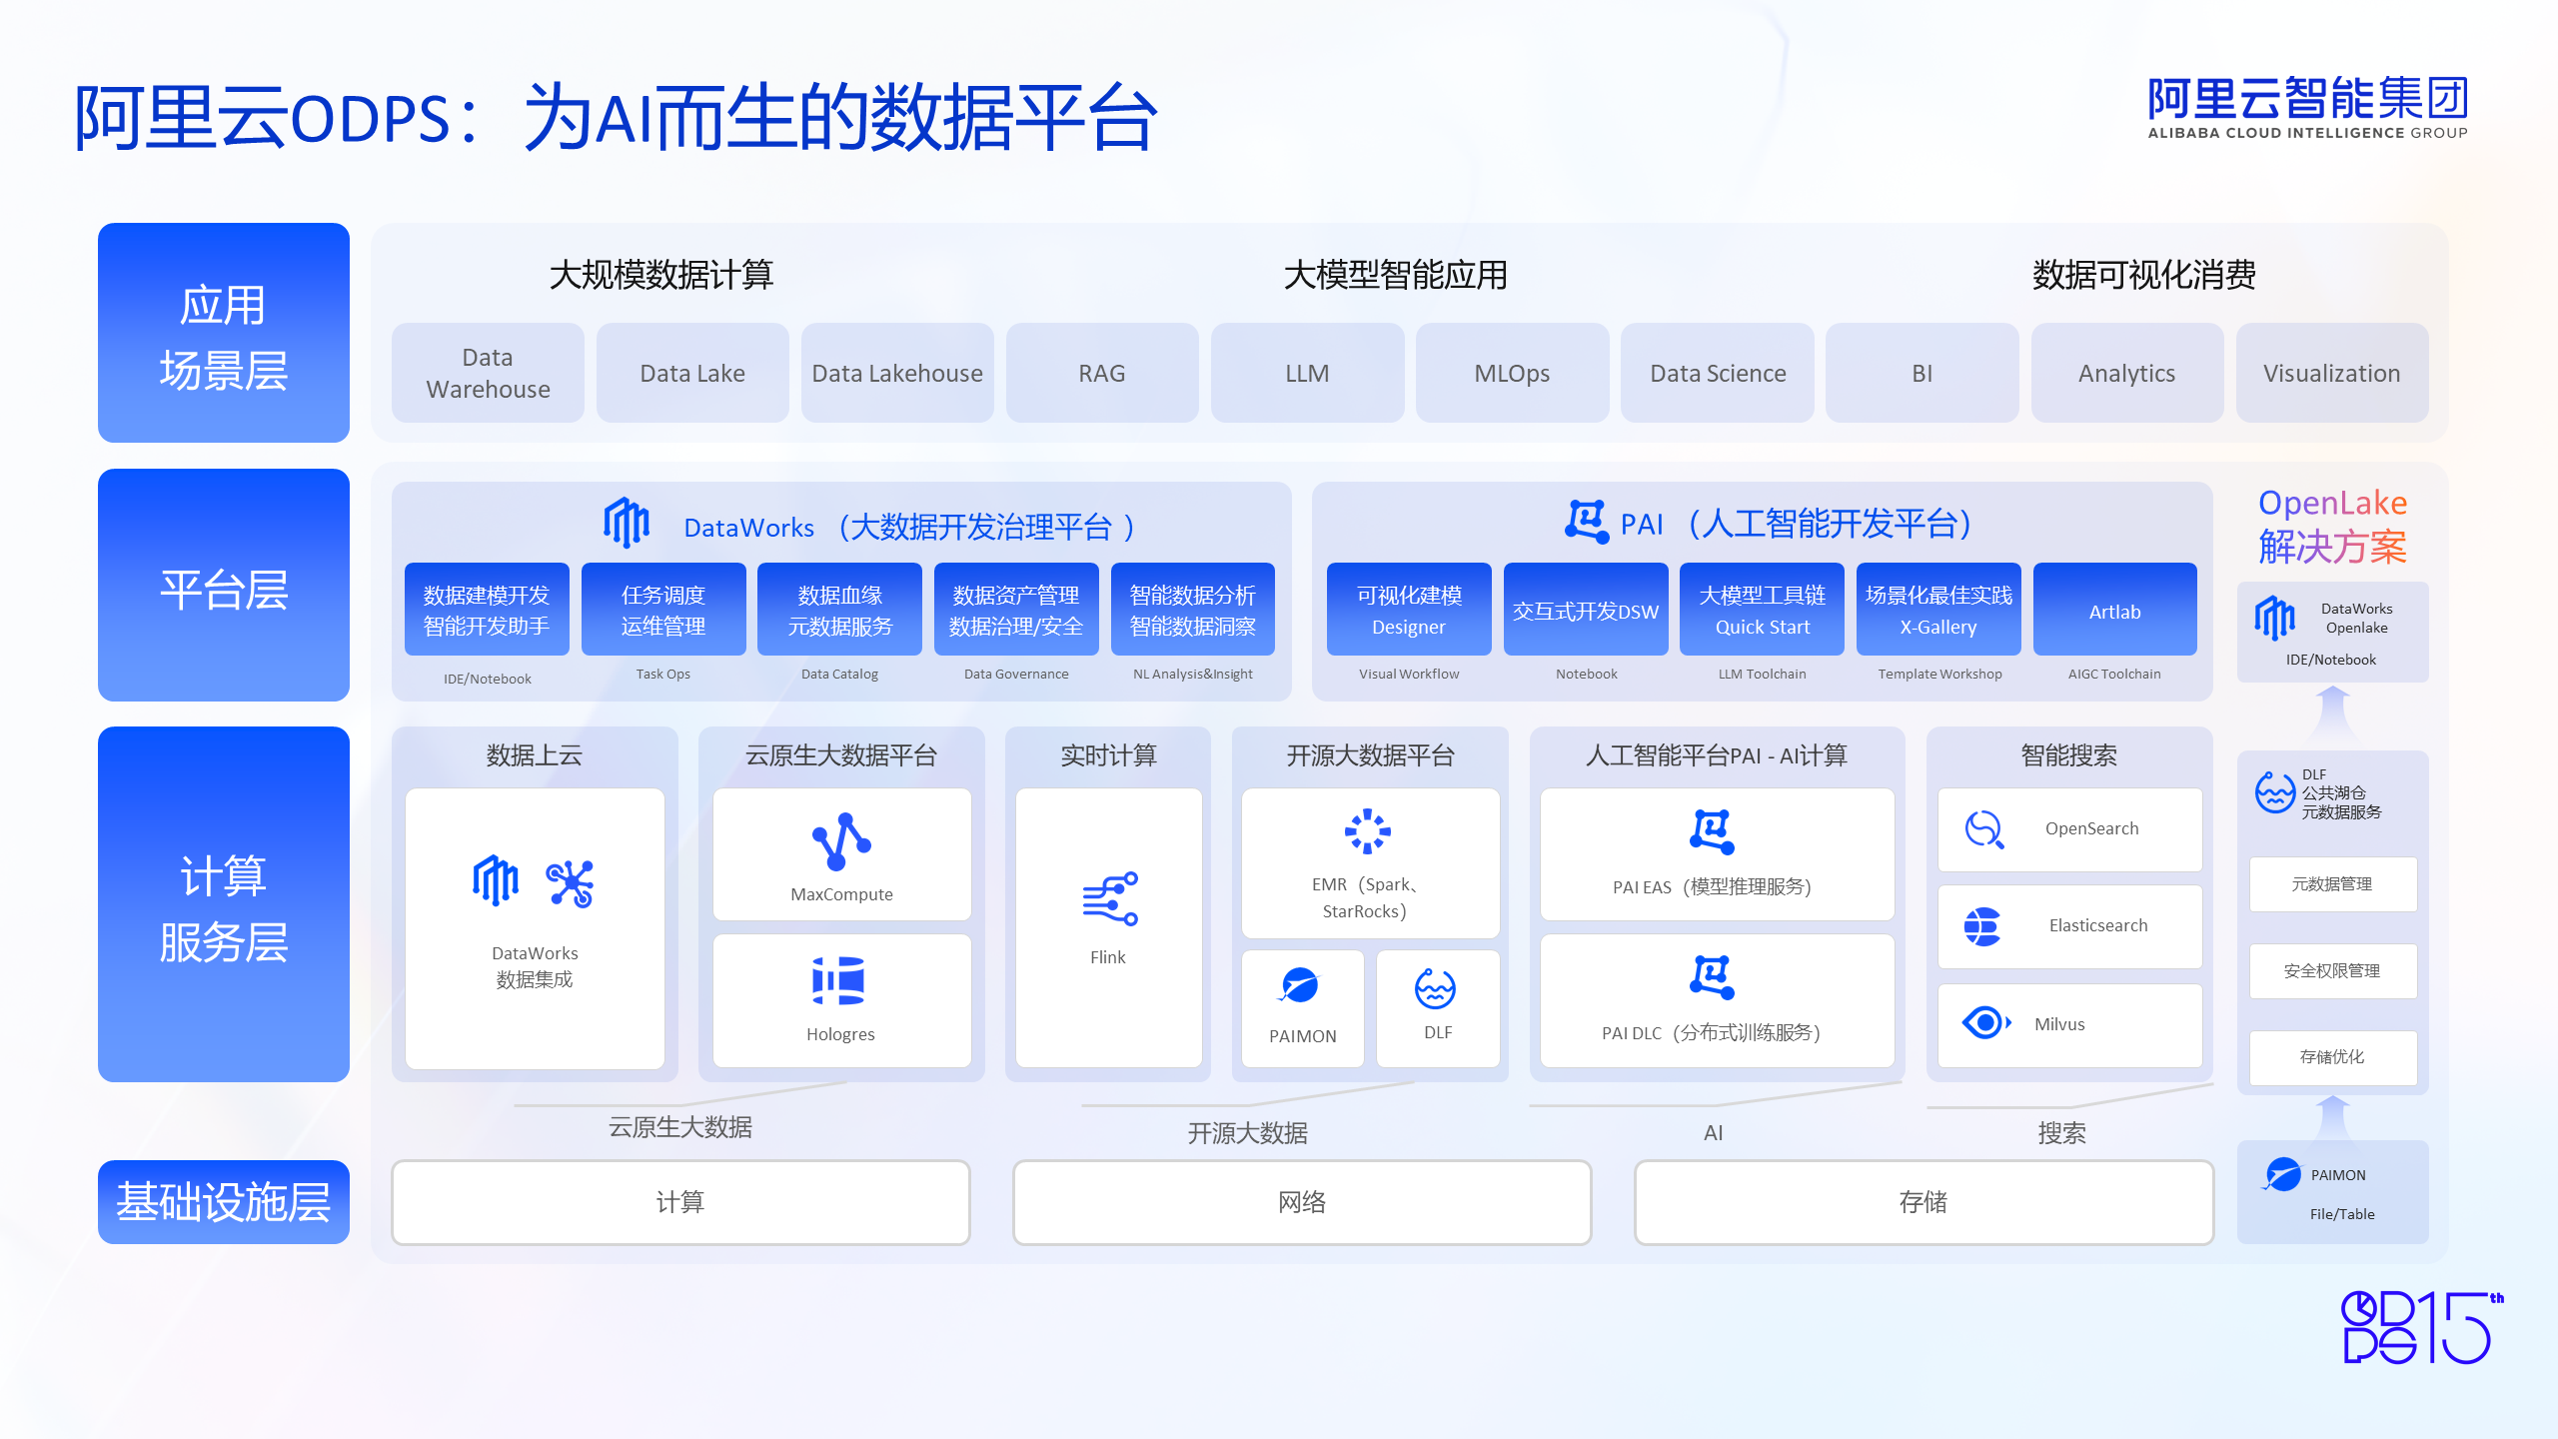Click the Flink icon
Image resolution: width=2558 pixels, height=1439 pixels.
[x=1110, y=898]
